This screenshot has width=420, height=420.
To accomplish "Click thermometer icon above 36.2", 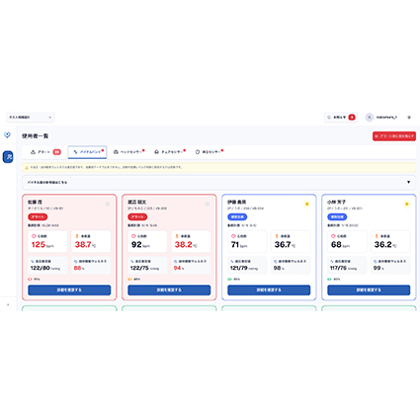I will point(377,236).
